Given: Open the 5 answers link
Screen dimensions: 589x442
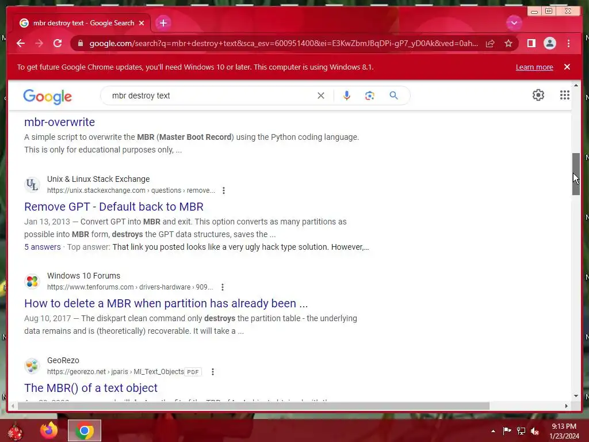Looking at the screenshot, I should (43, 247).
